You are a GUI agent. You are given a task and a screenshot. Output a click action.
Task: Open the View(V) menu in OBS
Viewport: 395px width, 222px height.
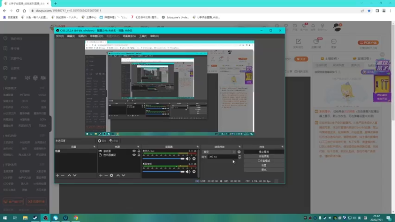82,36
